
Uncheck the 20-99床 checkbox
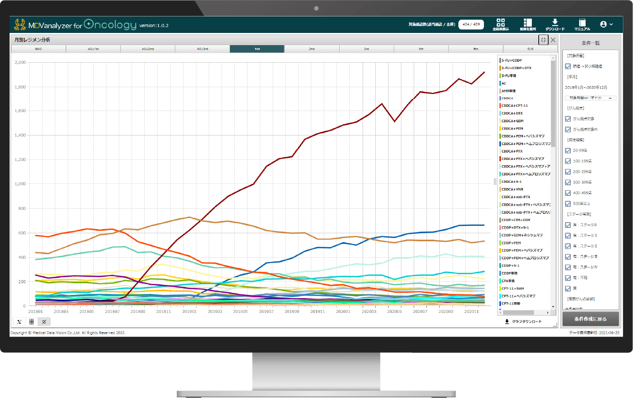point(568,150)
